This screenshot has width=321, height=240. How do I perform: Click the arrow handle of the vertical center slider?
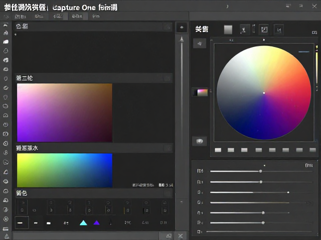[x=182, y=39]
